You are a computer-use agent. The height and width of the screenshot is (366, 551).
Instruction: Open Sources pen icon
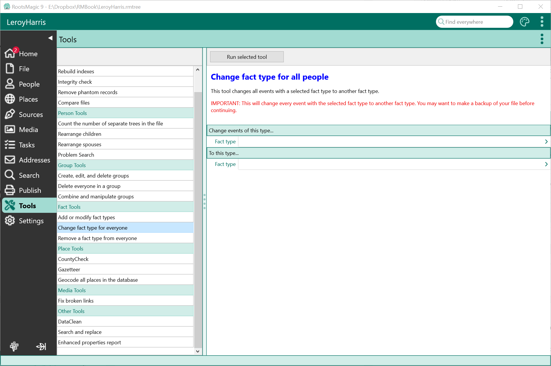point(10,114)
